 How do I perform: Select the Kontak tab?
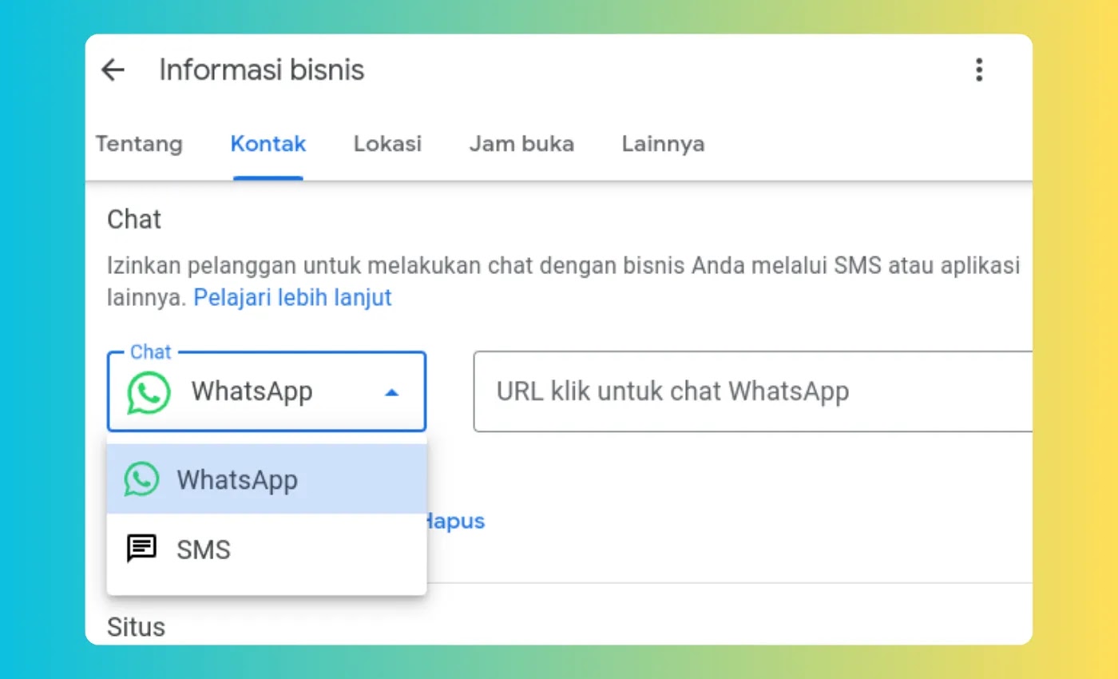click(268, 144)
